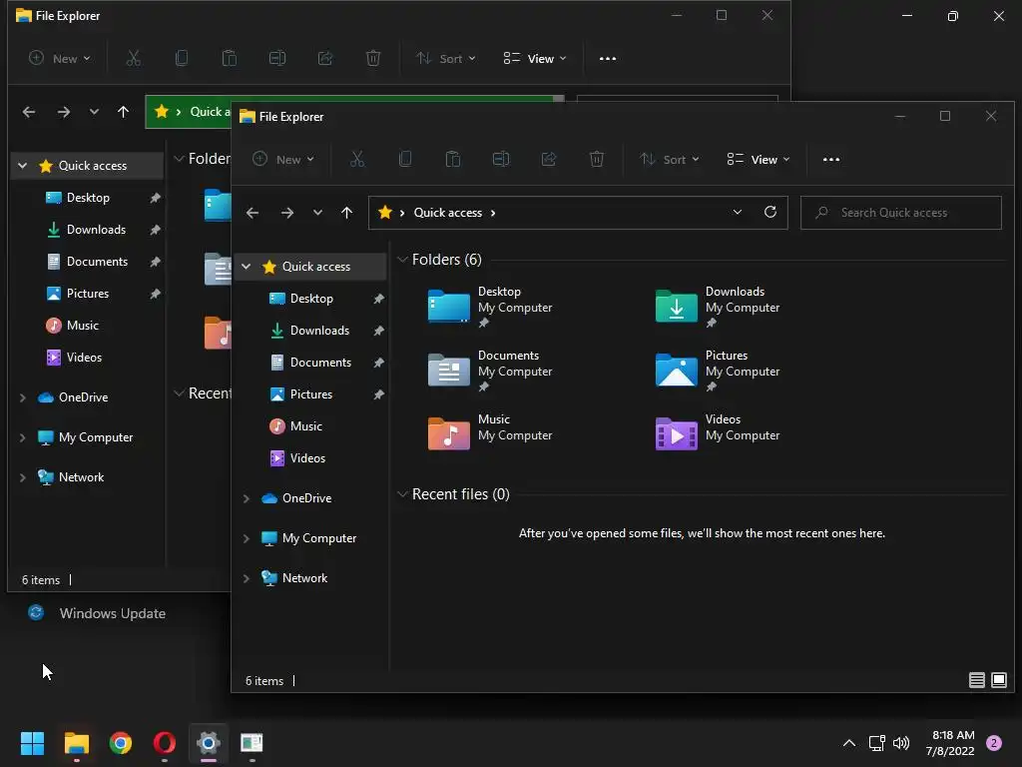1022x767 pixels.
Task: Select Documents in front window sidebar
Action: pyautogui.click(x=311, y=362)
